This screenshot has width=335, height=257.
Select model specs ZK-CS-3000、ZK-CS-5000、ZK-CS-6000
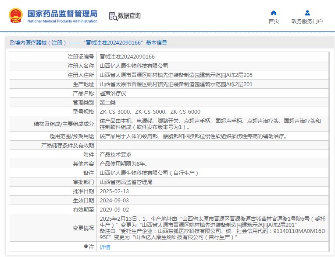click(150, 111)
